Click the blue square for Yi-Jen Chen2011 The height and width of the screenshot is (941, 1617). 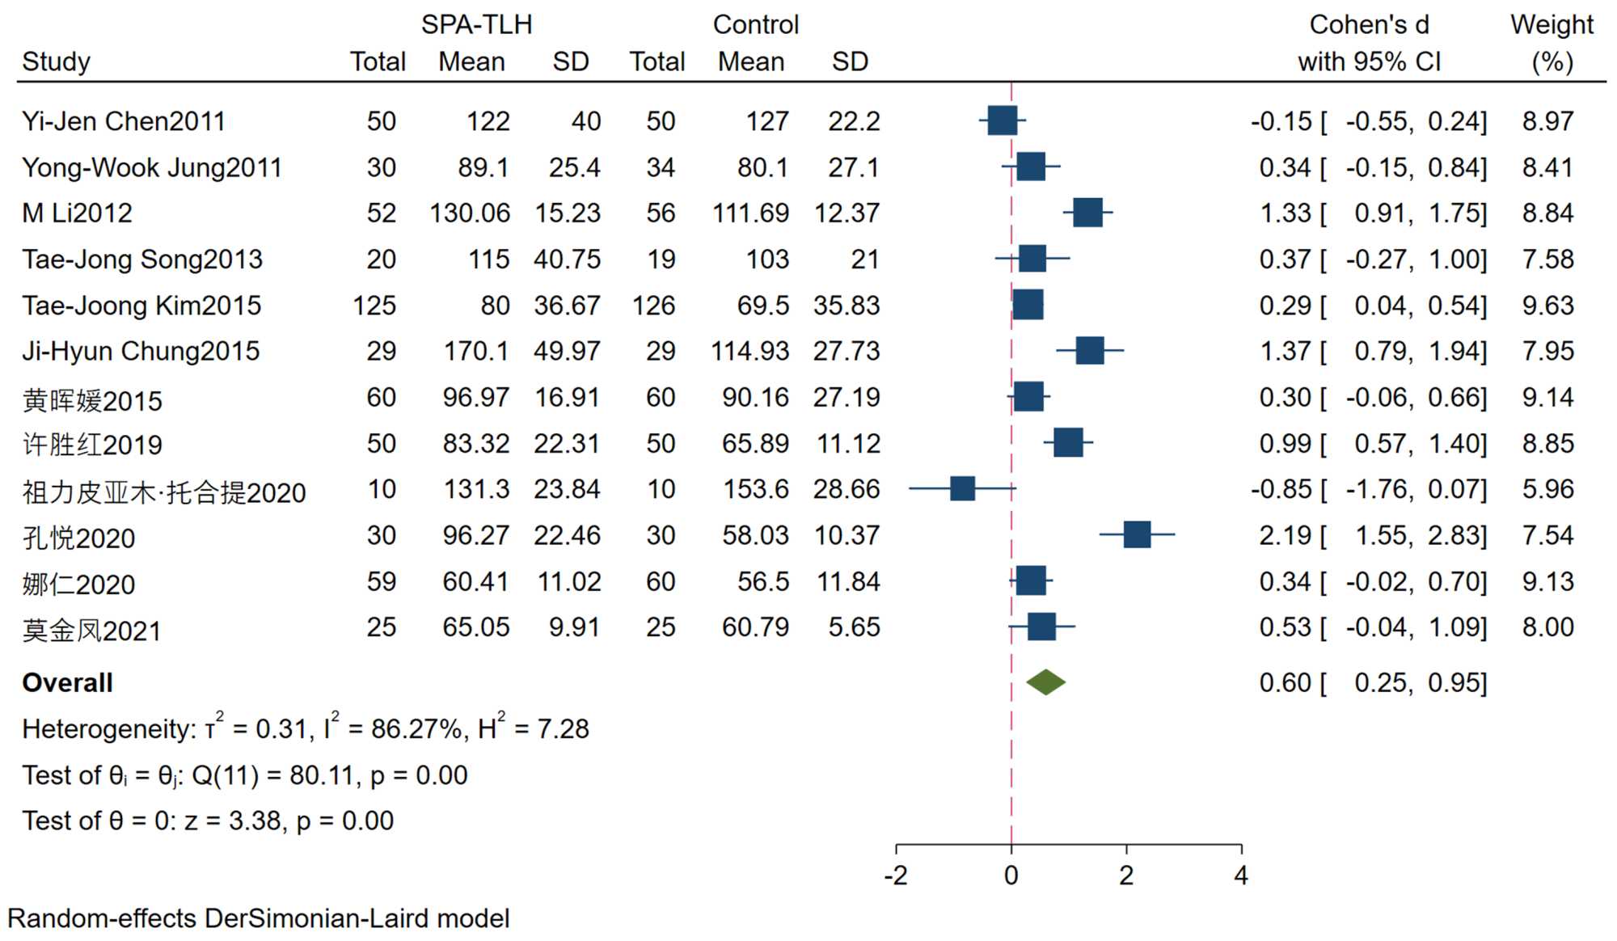tap(1003, 120)
